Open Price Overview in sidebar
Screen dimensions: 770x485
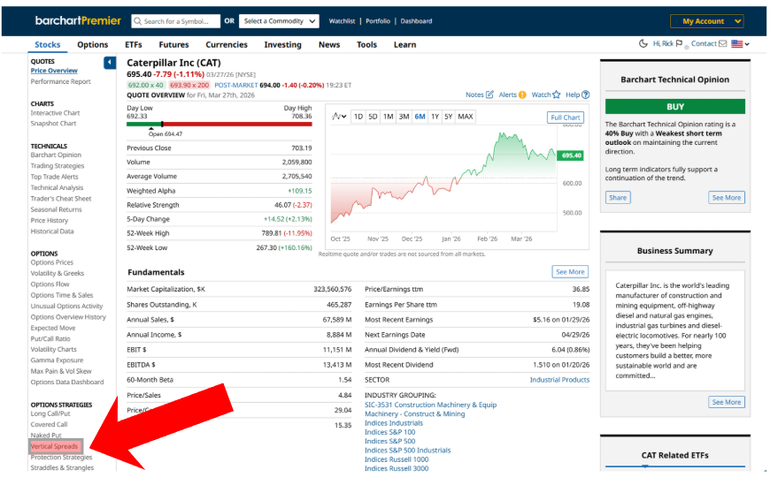tap(54, 71)
